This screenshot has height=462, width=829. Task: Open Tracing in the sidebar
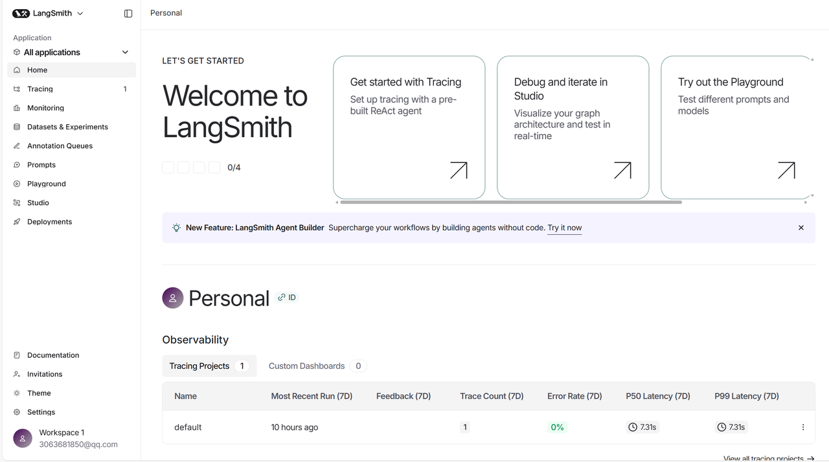[x=71, y=89]
